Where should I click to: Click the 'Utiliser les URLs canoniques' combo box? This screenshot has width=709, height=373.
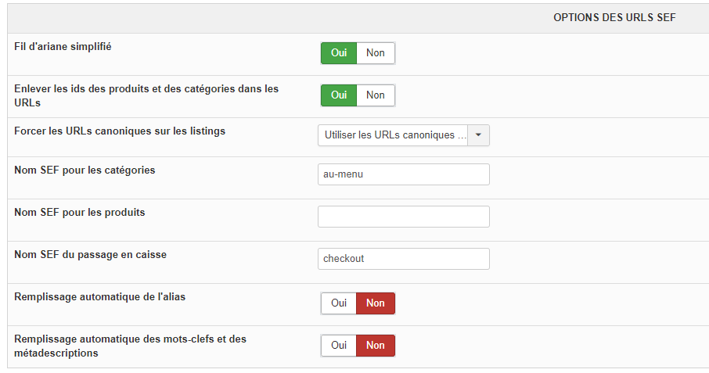[393, 135]
